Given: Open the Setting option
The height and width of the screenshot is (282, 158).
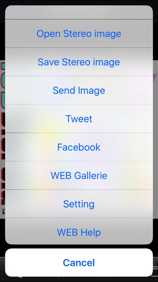Looking at the screenshot, I should (x=79, y=204).
